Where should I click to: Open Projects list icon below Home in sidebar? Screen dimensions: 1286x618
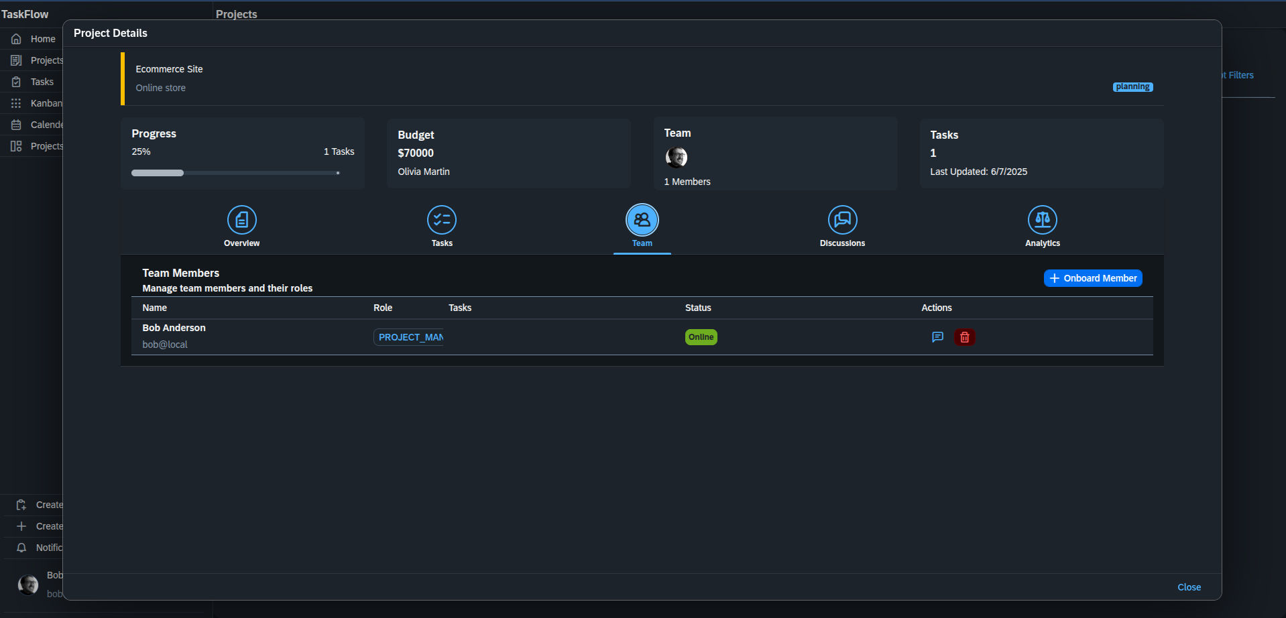(x=16, y=60)
